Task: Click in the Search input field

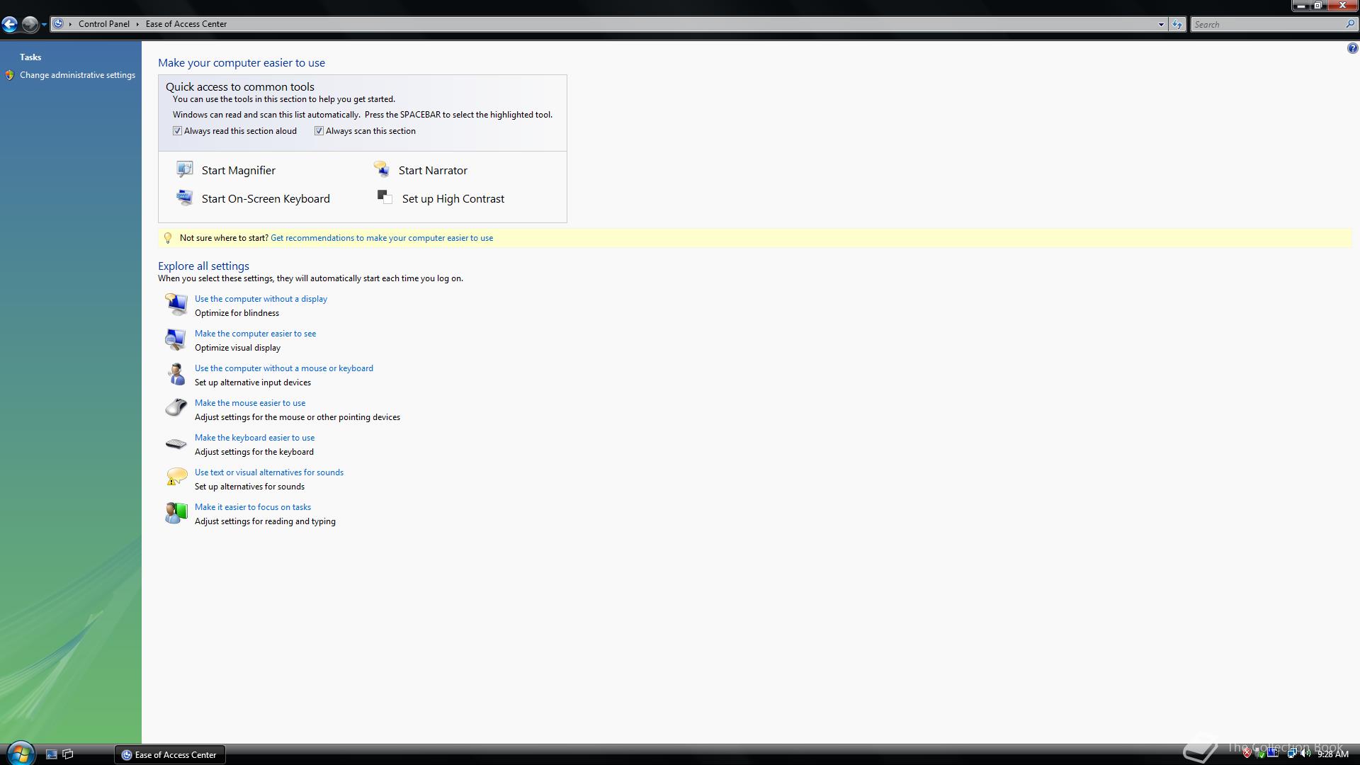Action: pyautogui.click(x=1268, y=24)
